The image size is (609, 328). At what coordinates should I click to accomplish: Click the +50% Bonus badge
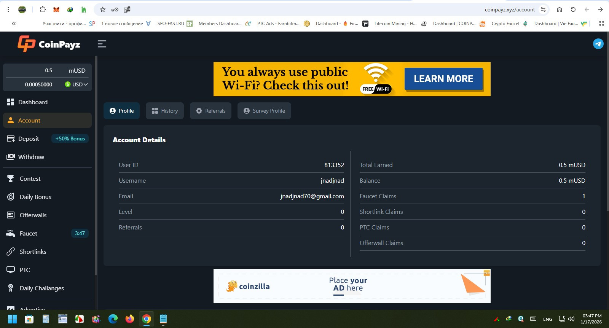70,139
